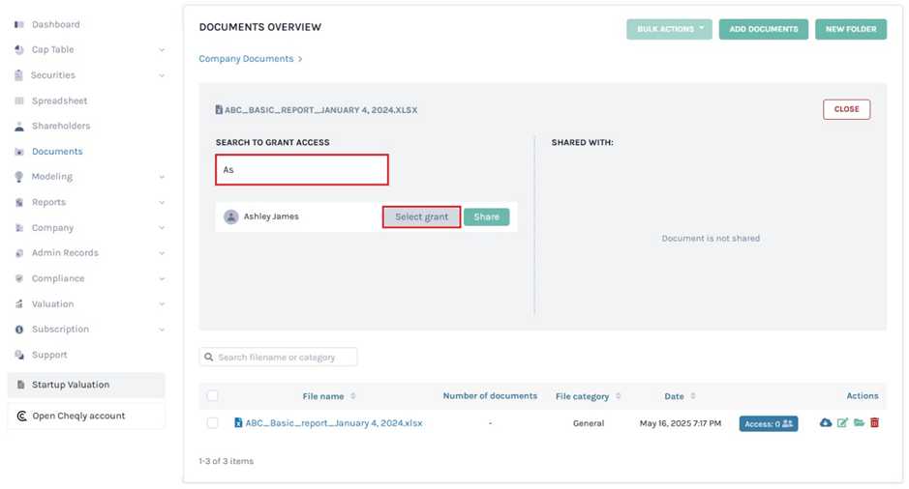
Task: Click the edit icon in Actions column
Action: tap(842, 423)
